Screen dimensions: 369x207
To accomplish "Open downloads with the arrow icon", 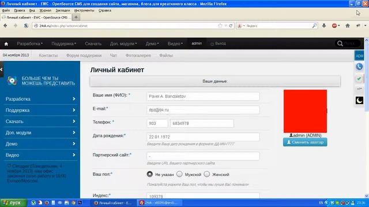I will (x=324, y=25).
